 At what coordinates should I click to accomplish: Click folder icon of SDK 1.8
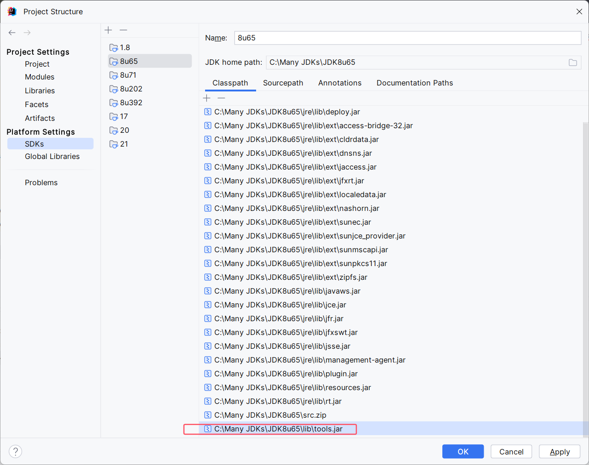tap(114, 48)
